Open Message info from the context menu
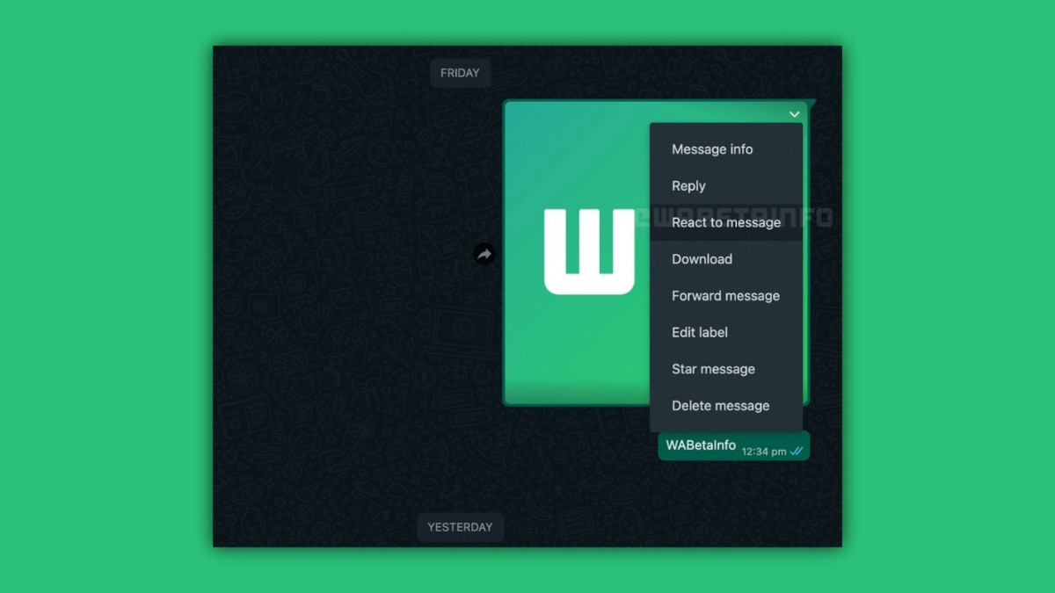Screen dimensions: 1055x593 712,149
